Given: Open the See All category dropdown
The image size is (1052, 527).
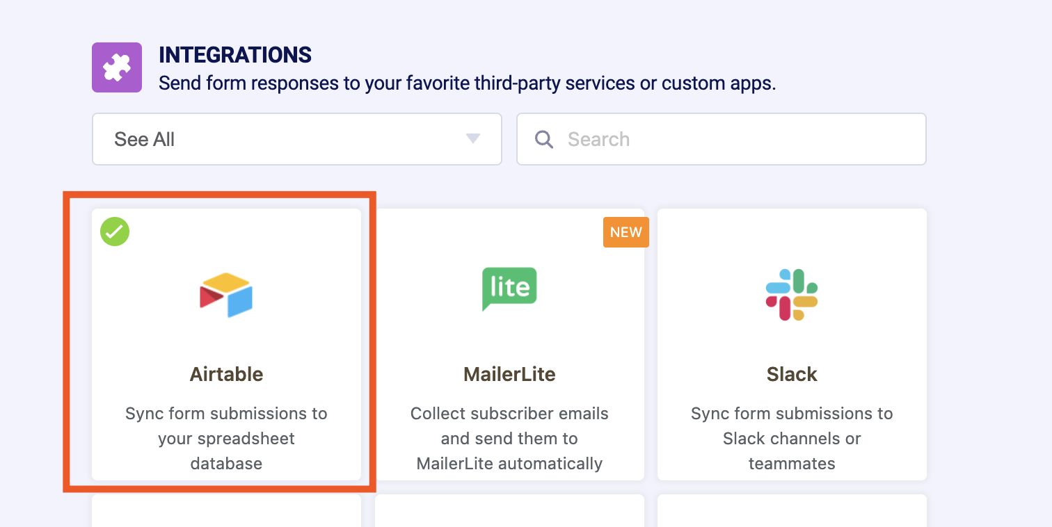Looking at the screenshot, I should pos(297,139).
